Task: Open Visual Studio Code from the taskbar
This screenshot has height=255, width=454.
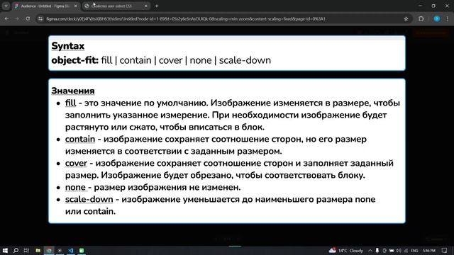Action: pos(71,250)
